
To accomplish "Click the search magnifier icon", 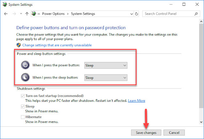I will tap(196, 14).
